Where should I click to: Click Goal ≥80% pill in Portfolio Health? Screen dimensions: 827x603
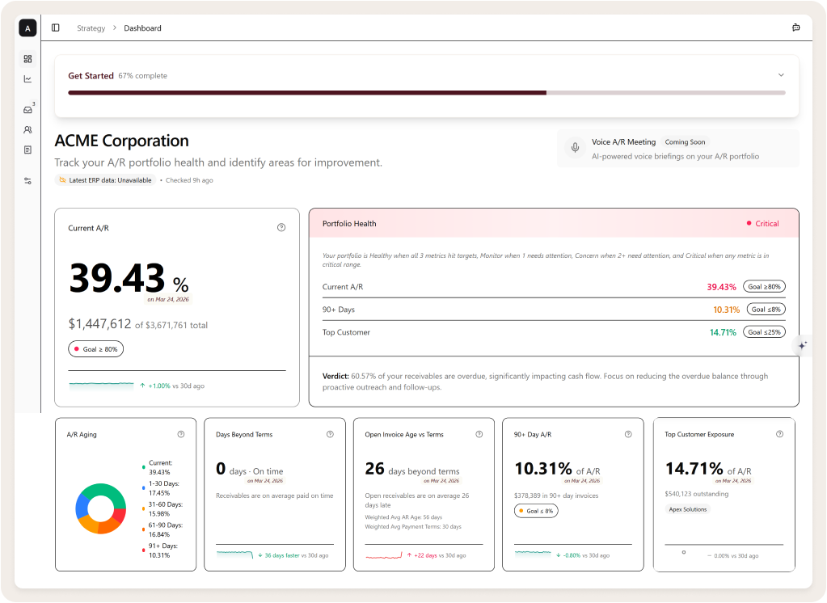[x=764, y=286]
